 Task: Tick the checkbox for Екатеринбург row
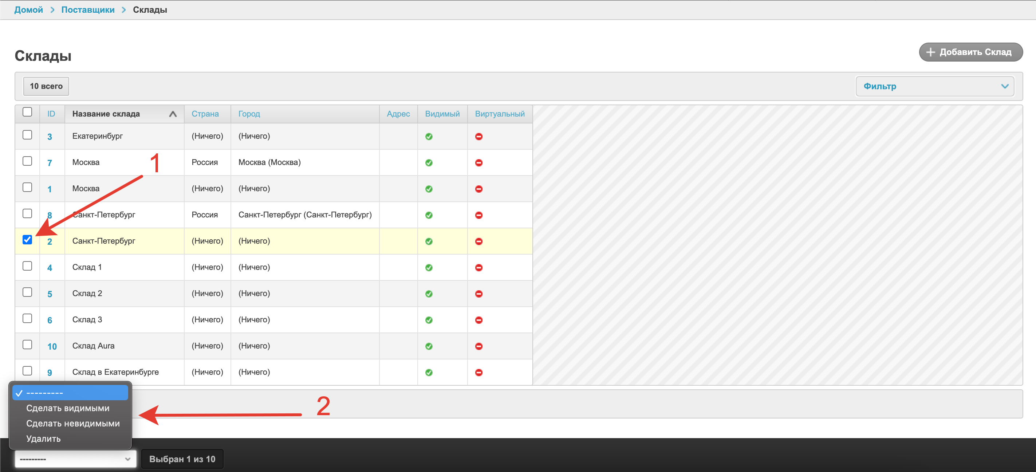click(27, 135)
